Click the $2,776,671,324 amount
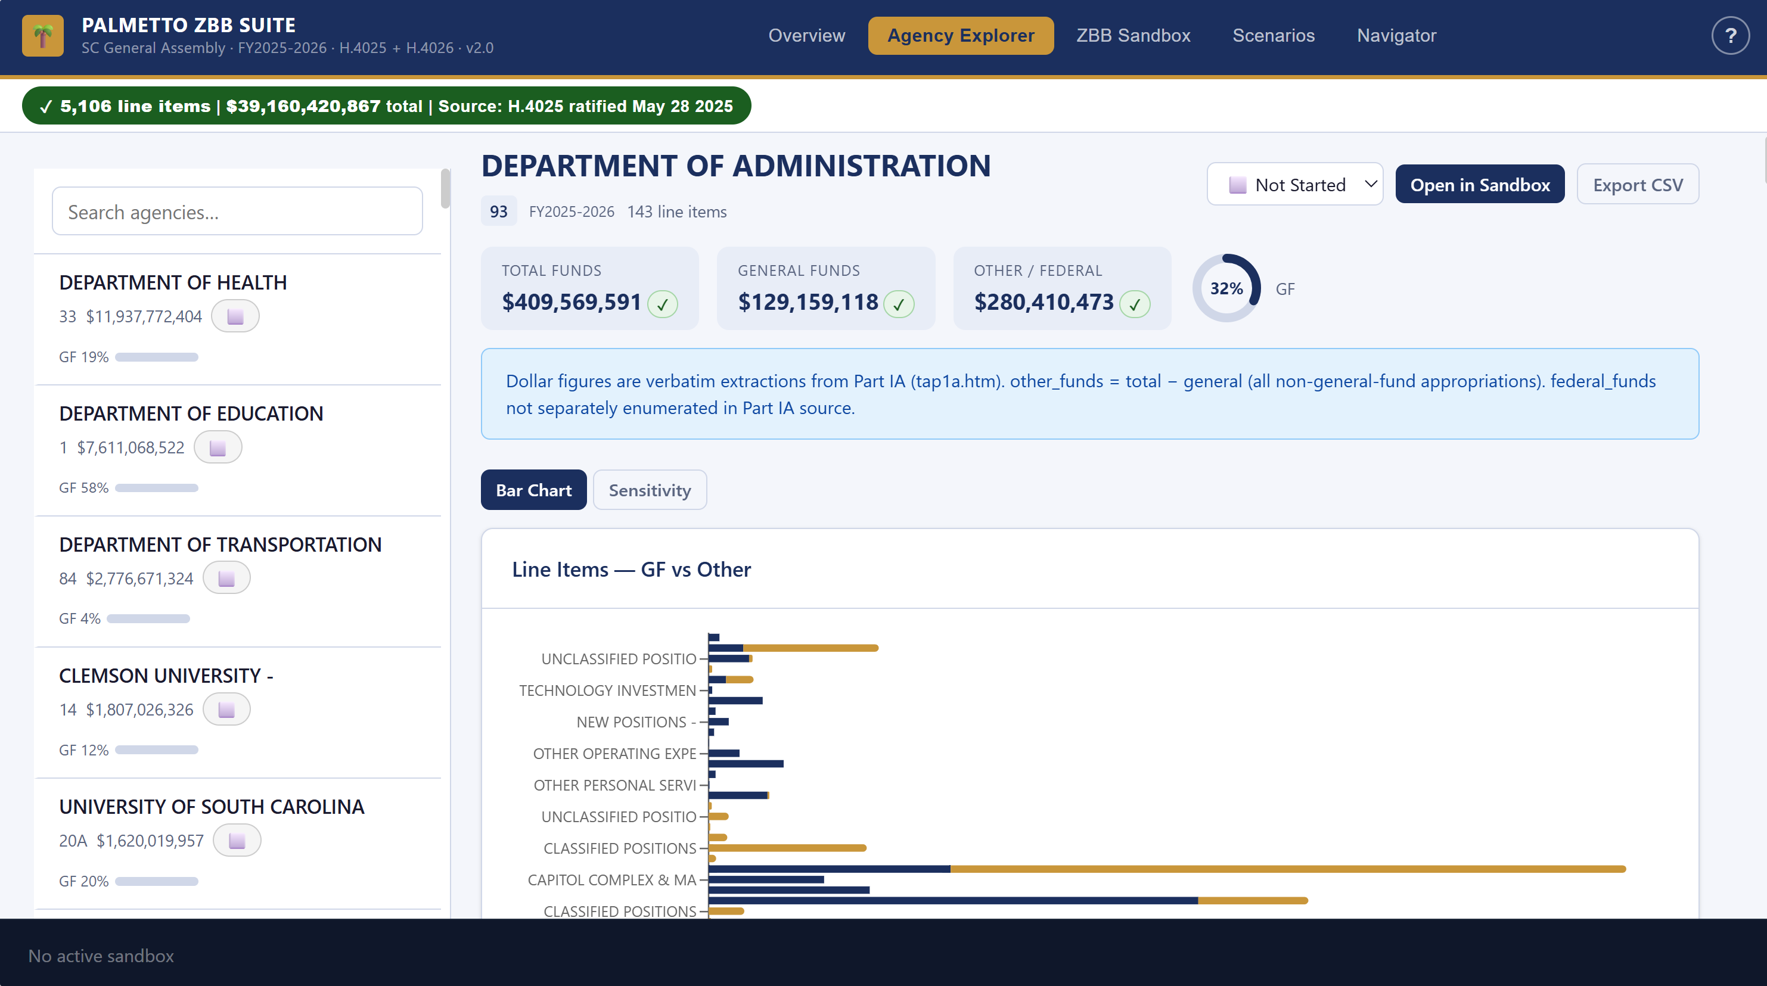1767x986 pixels. click(140, 578)
